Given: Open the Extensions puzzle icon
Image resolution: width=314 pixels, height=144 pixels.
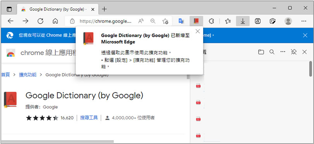Looking at the screenshot, I should [211, 21].
